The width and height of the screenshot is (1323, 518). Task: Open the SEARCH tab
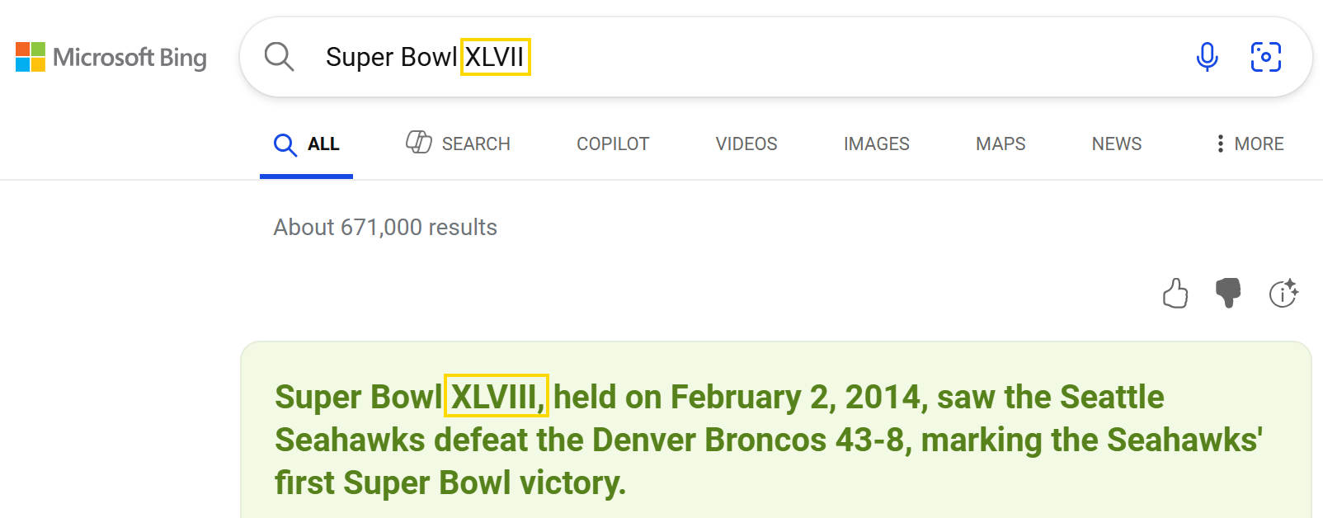point(459,144)
